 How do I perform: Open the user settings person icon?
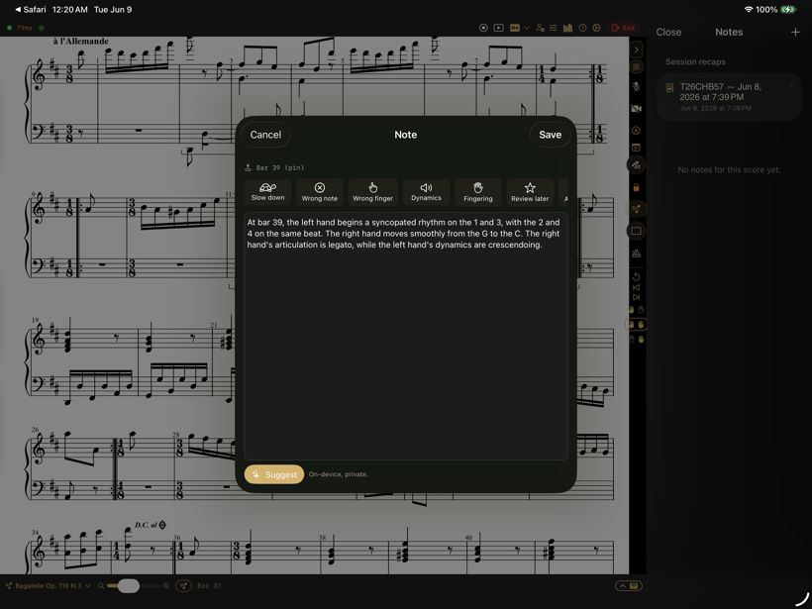(540, 28)
